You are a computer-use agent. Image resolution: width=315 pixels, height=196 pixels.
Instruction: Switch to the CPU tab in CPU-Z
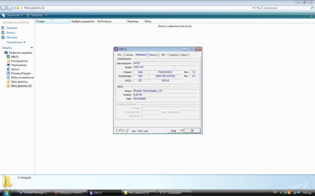[119, 55]
